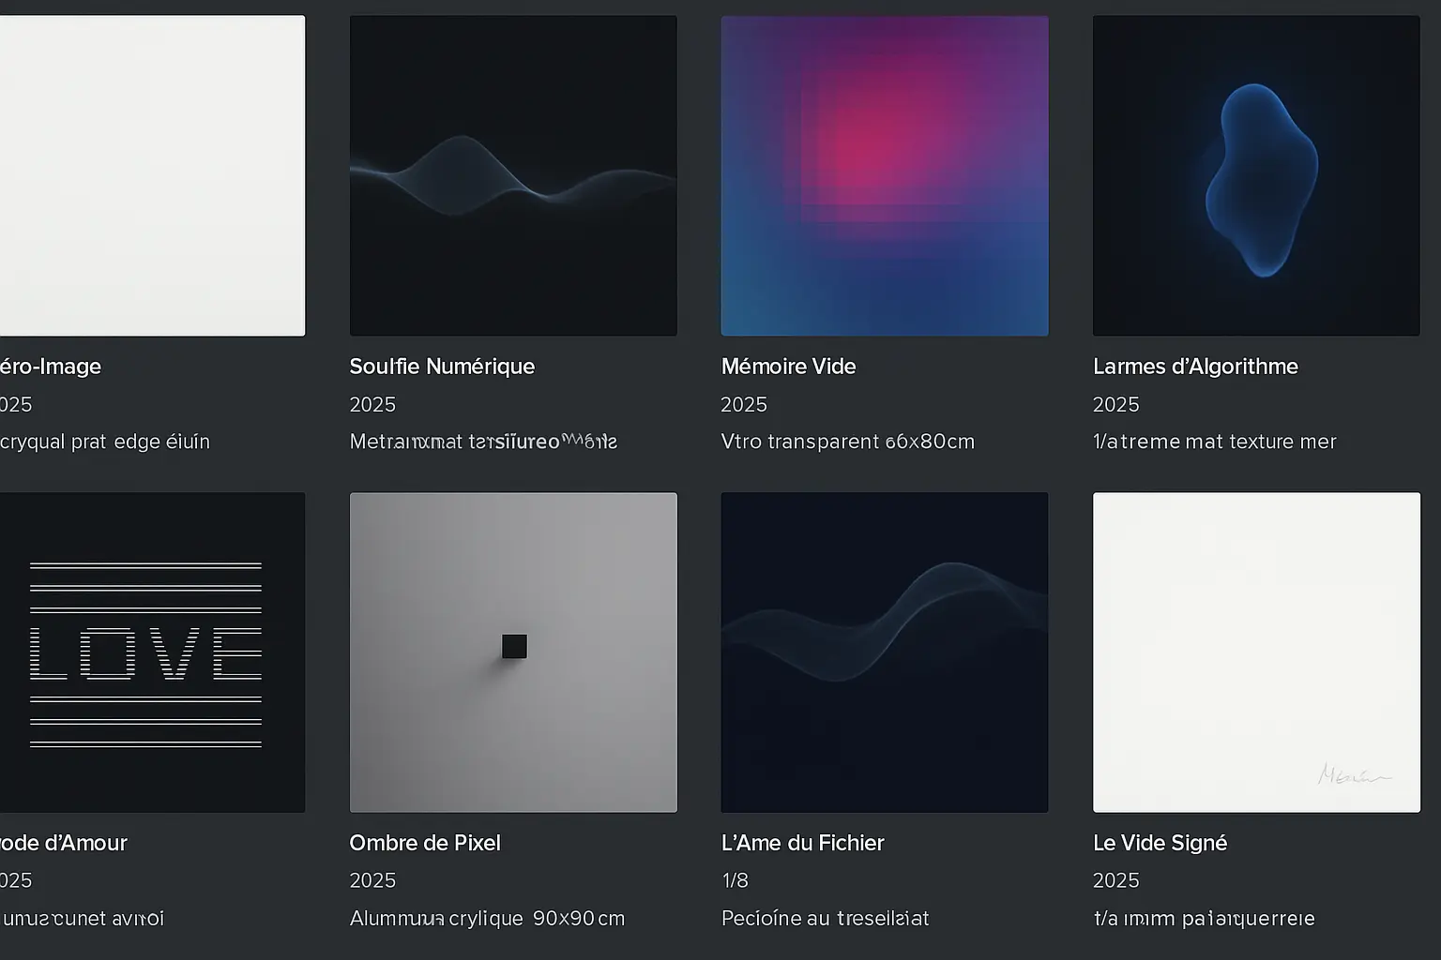
Task: Open the LOVE striped text artwork
Action: [152, 652]
